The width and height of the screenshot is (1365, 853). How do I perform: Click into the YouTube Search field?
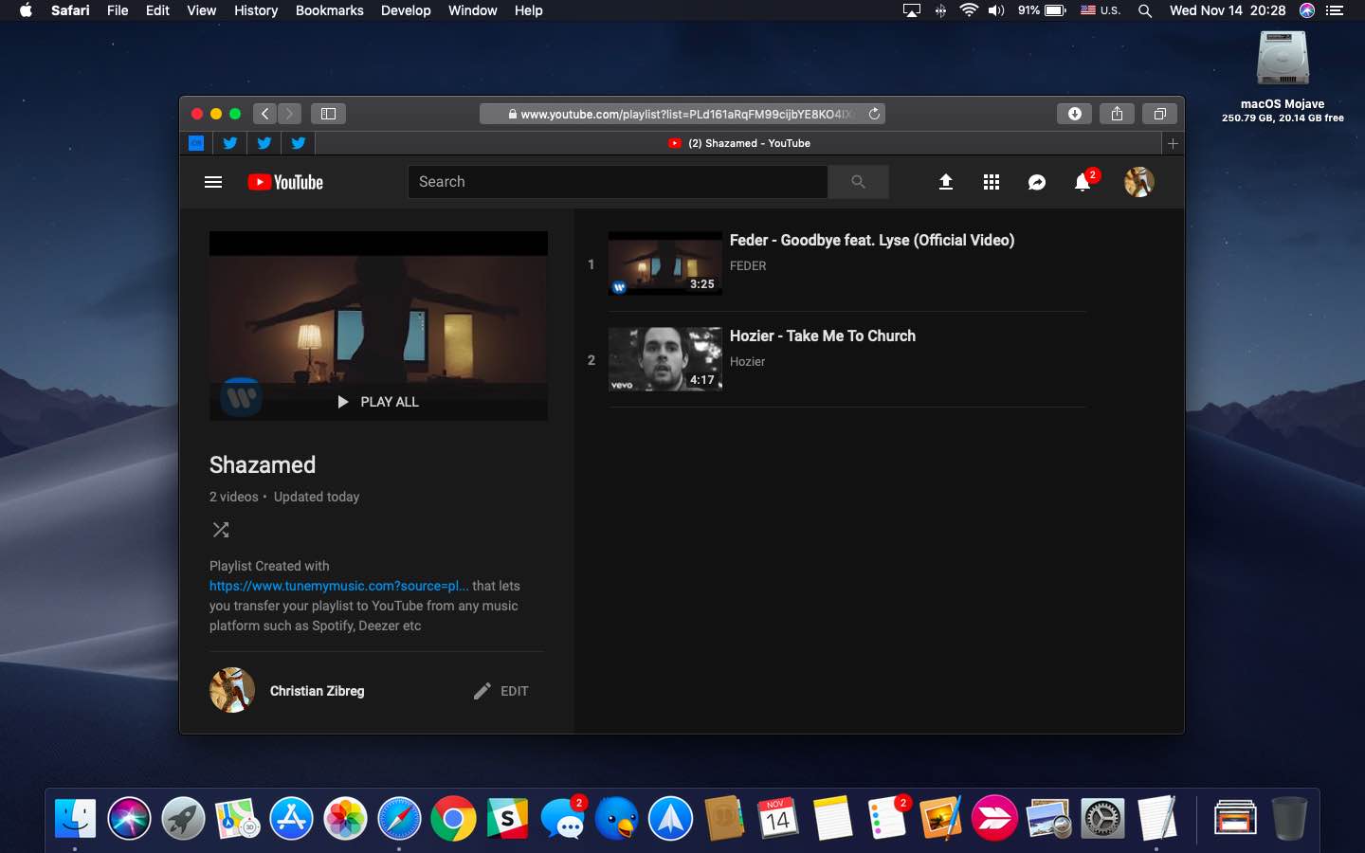[x=618, y=182]
